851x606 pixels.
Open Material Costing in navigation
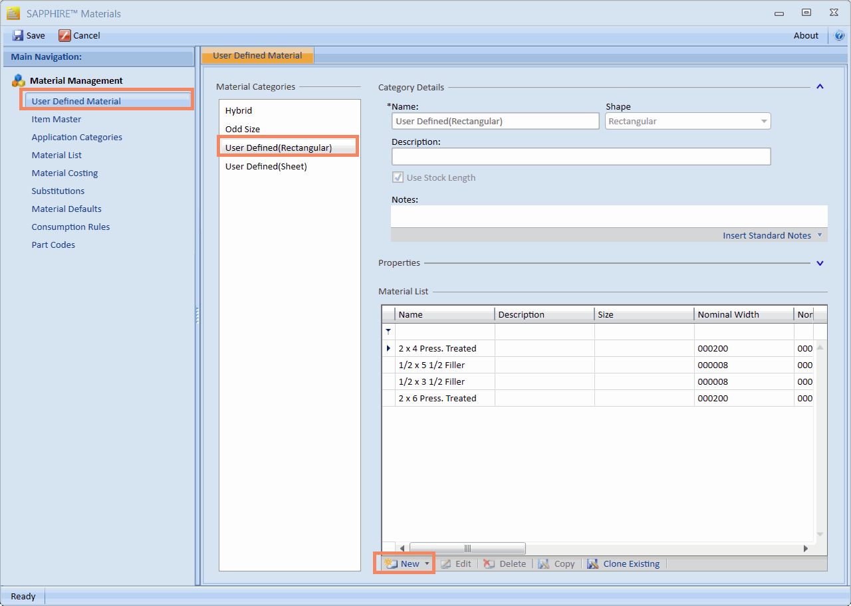coord(64,173)
